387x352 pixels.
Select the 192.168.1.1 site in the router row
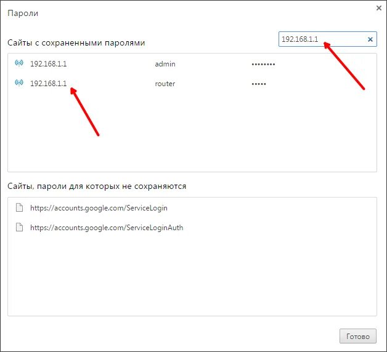click(x=48, y=84)
